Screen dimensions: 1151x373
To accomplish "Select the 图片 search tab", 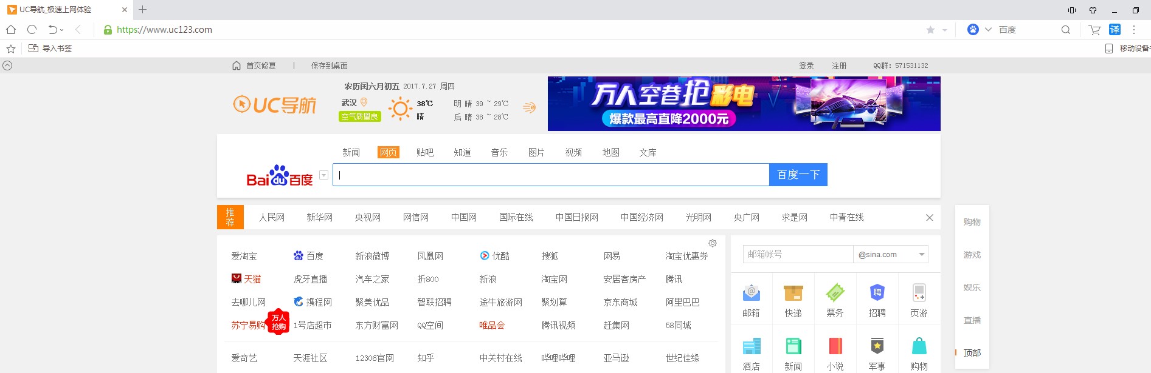I will 536,153.
